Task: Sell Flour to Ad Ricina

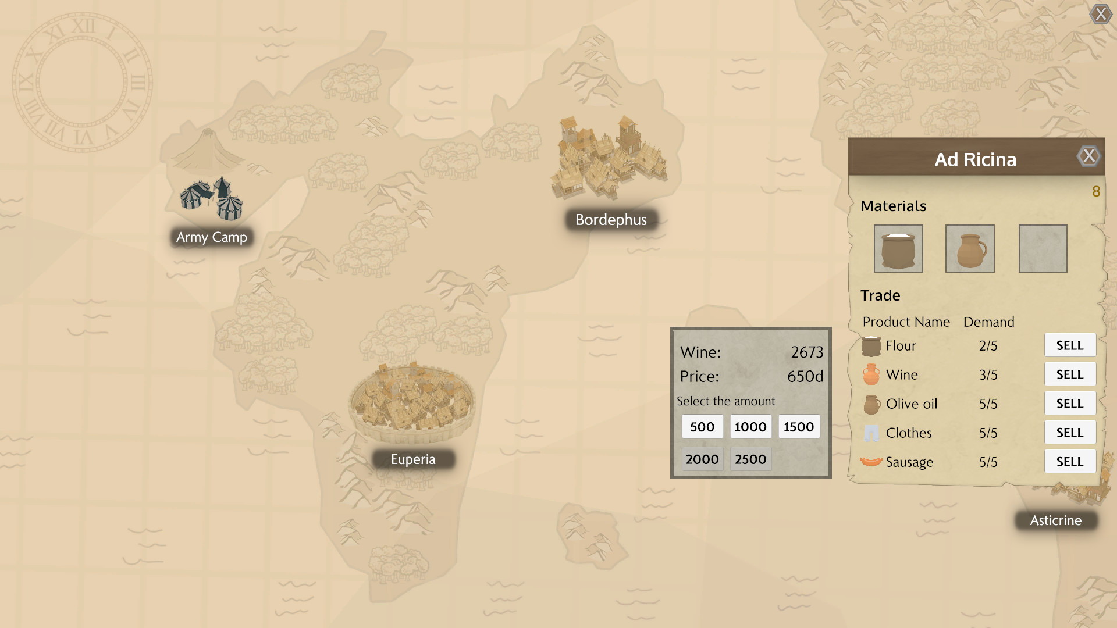Action: point(1070,345)
